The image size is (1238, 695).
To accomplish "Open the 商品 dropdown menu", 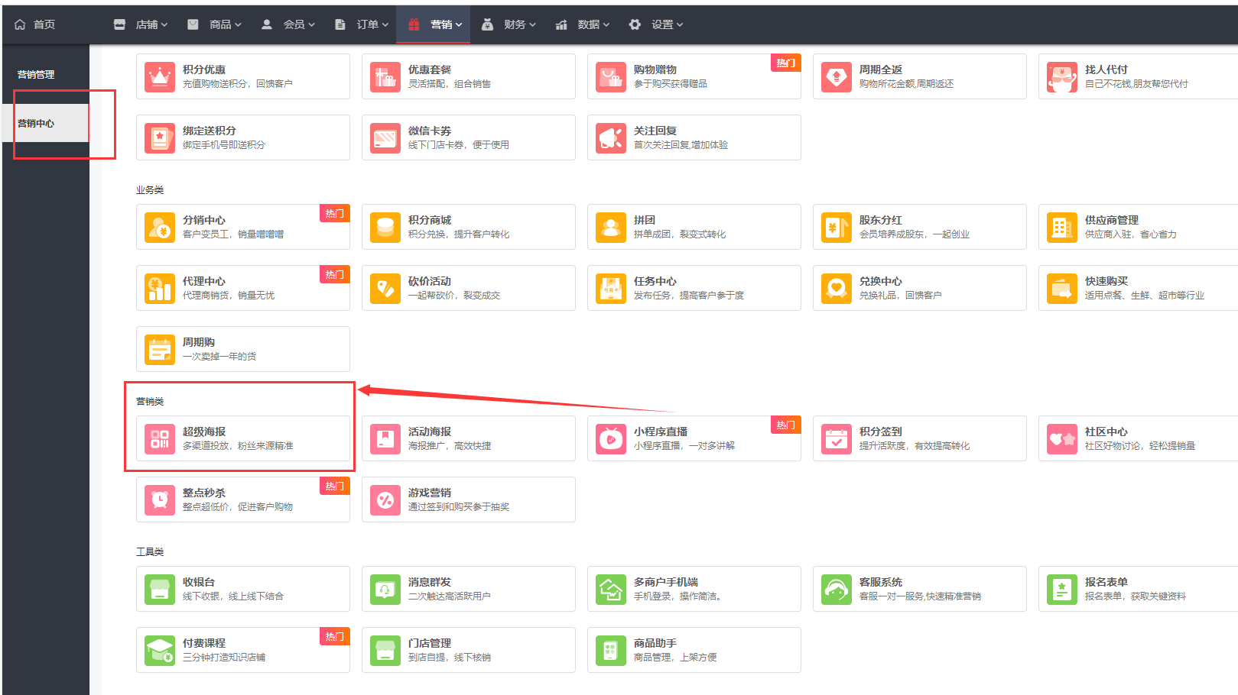I will [215, 24].
